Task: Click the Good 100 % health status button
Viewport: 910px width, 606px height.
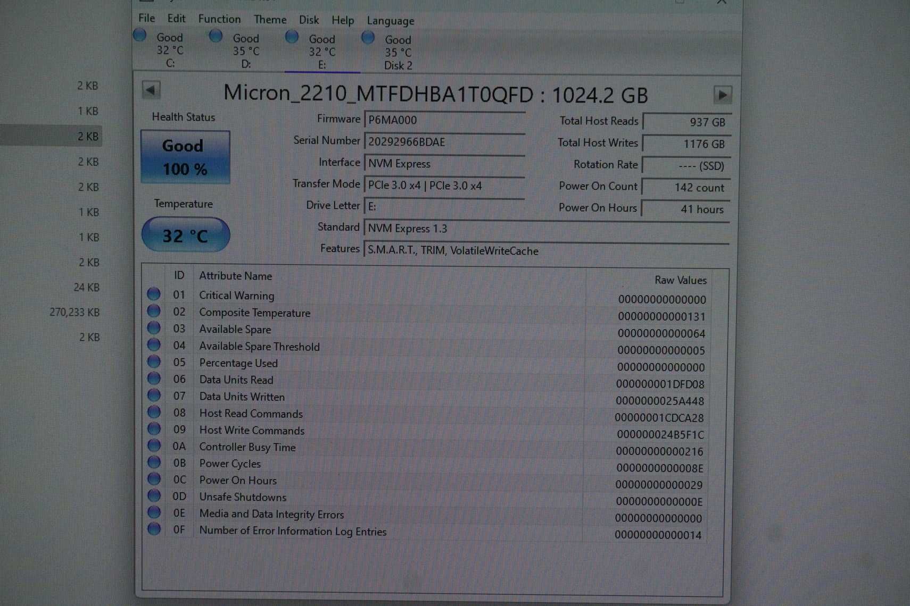Action: (x=185, y=157)
